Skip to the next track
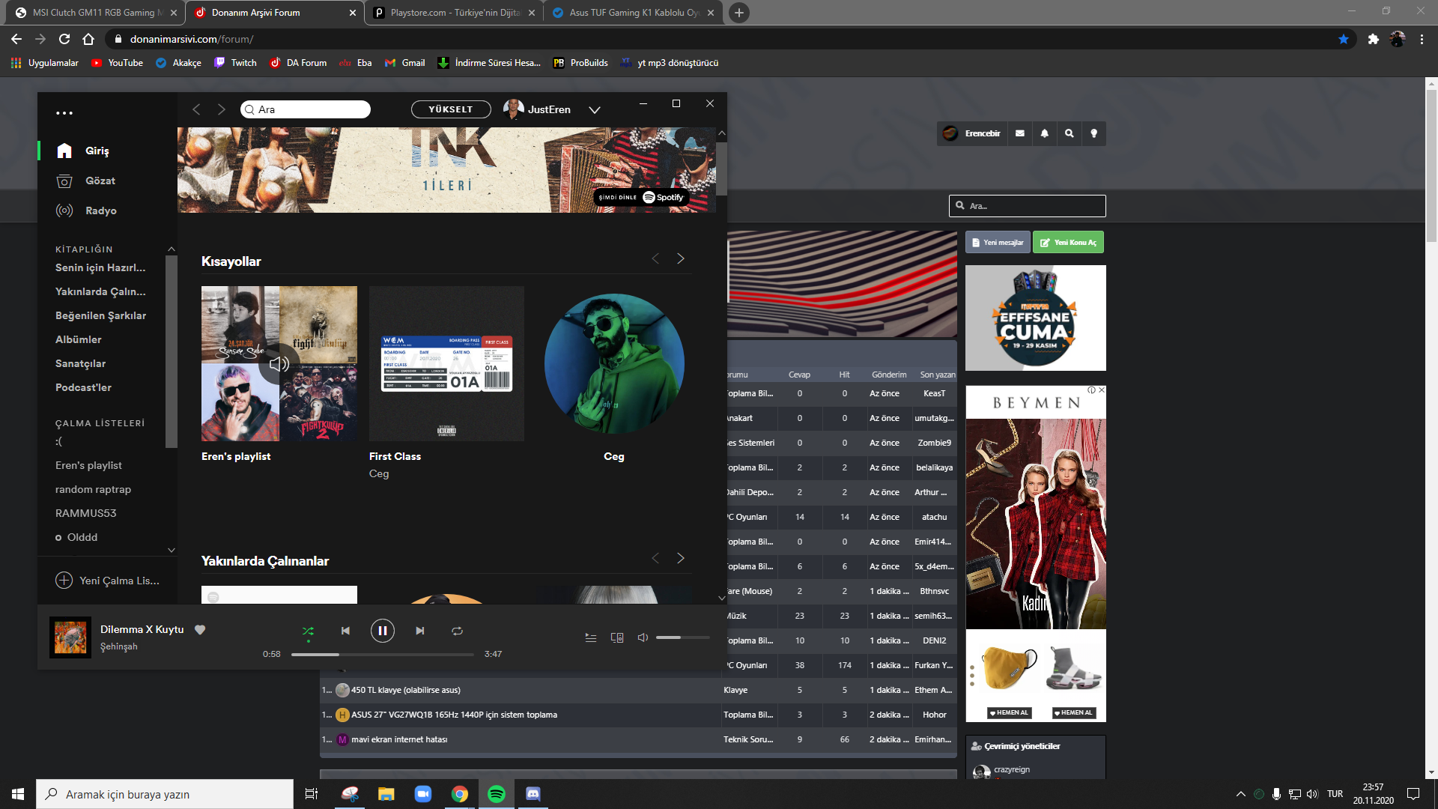The width and height of the screenshot is (1438, 809). [420, 631]
